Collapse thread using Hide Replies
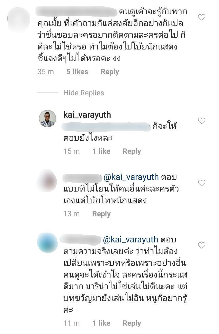219x334 pixels. [84, 93]
